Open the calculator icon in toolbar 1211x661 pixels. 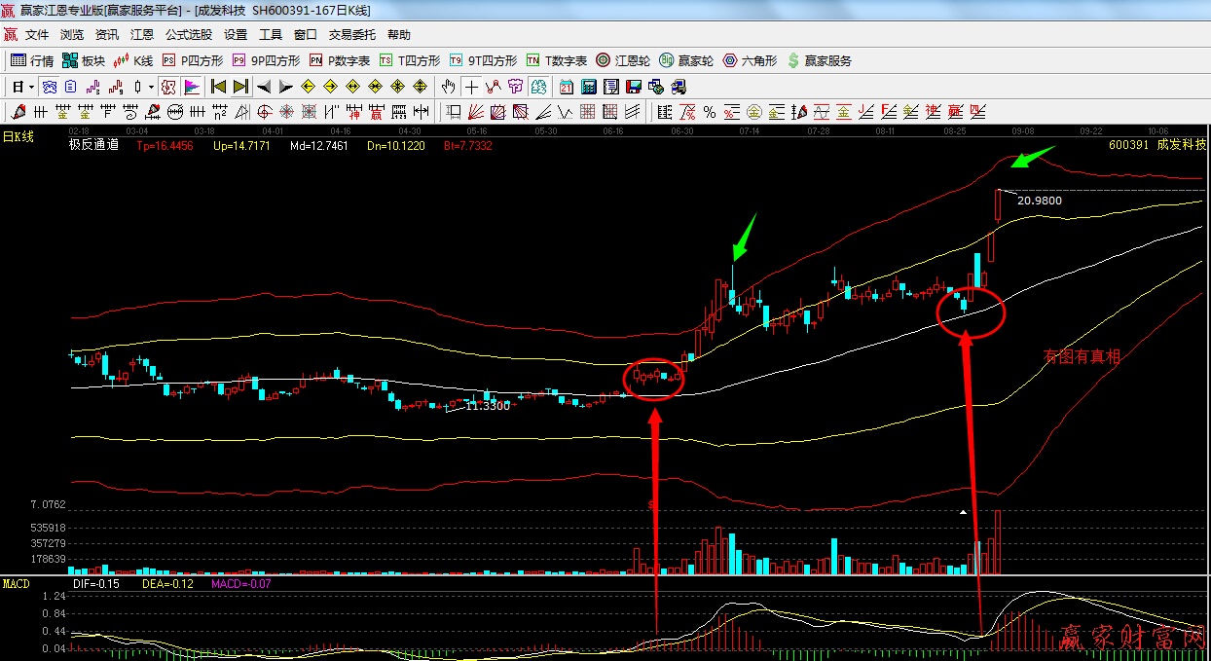pos(590,87)
